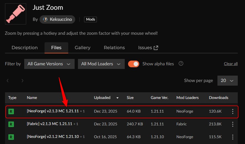Toggle off Show alpha files switch
The image size is (245, 144).
134,64
